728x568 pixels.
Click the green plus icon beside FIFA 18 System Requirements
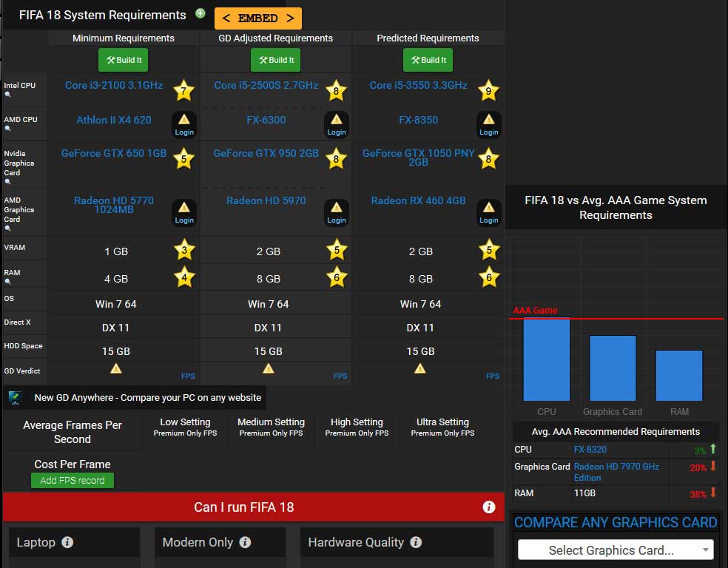(200, 13)
